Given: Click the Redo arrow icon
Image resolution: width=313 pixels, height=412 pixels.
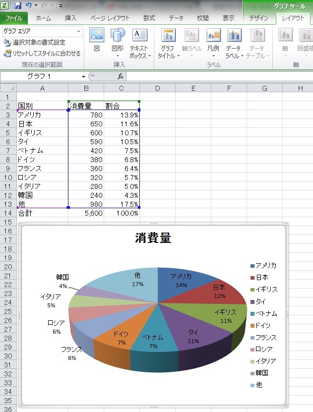Looking at the screenshot, I should tap(45, 5).
